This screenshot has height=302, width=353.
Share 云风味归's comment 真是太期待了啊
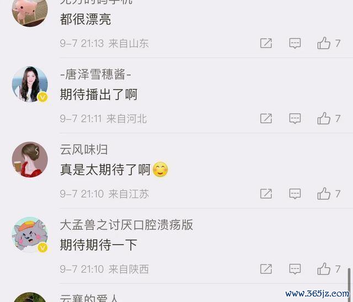point(266,194)
